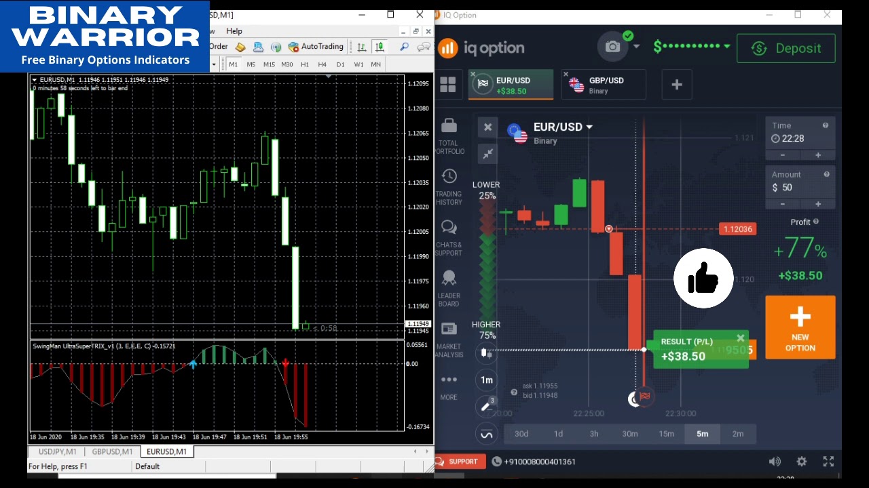The width and height of the screenshot is (869, 488).
Task: Select the GBP/USD Binary asset tab
Action: [x=604, y=85]
